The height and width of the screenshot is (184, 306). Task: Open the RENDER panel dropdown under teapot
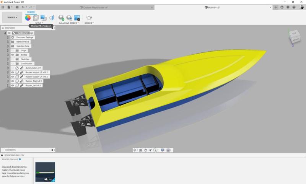point(89,23)
